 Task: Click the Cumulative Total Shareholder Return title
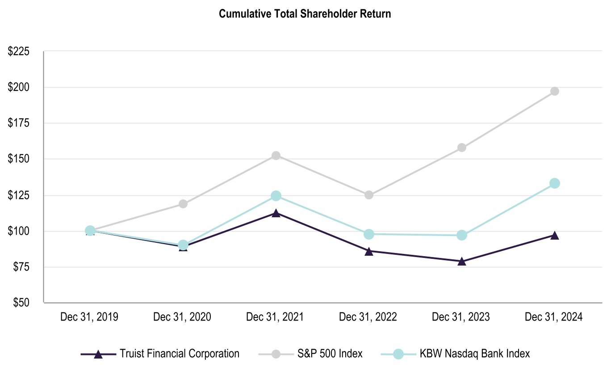[305, 14]
